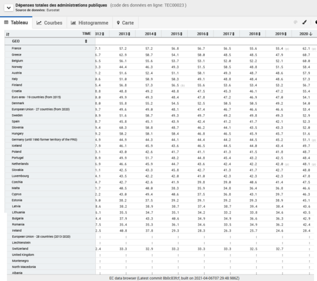Click the line chart icon on Courbes tab

coord(39,23)
